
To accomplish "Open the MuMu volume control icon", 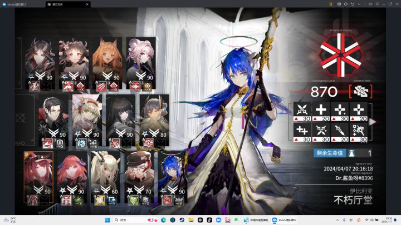I will pyautogui.click(x=346, y=4).
